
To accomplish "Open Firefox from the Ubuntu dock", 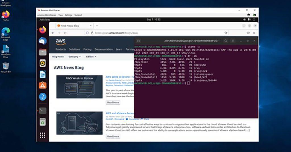I will pyautogui.click(x=43, y=30).
